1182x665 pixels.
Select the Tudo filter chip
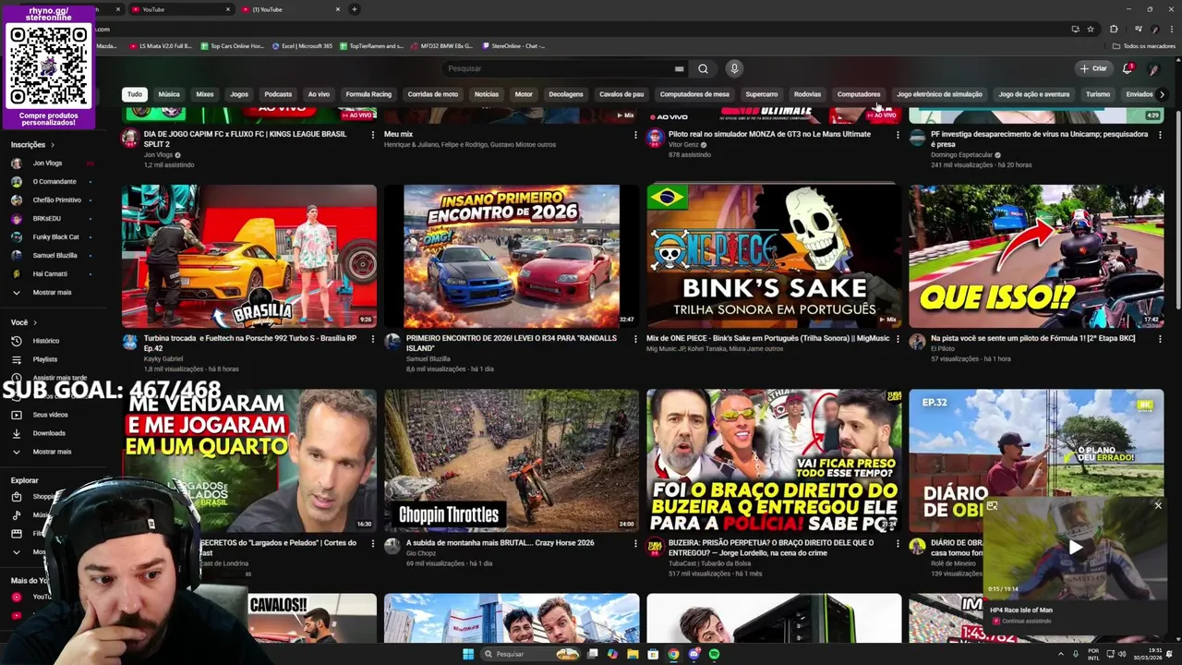pos(135,94)
